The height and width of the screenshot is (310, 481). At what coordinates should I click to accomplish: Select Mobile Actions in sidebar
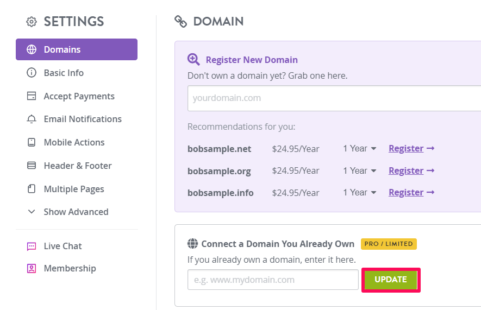(74, 142)
